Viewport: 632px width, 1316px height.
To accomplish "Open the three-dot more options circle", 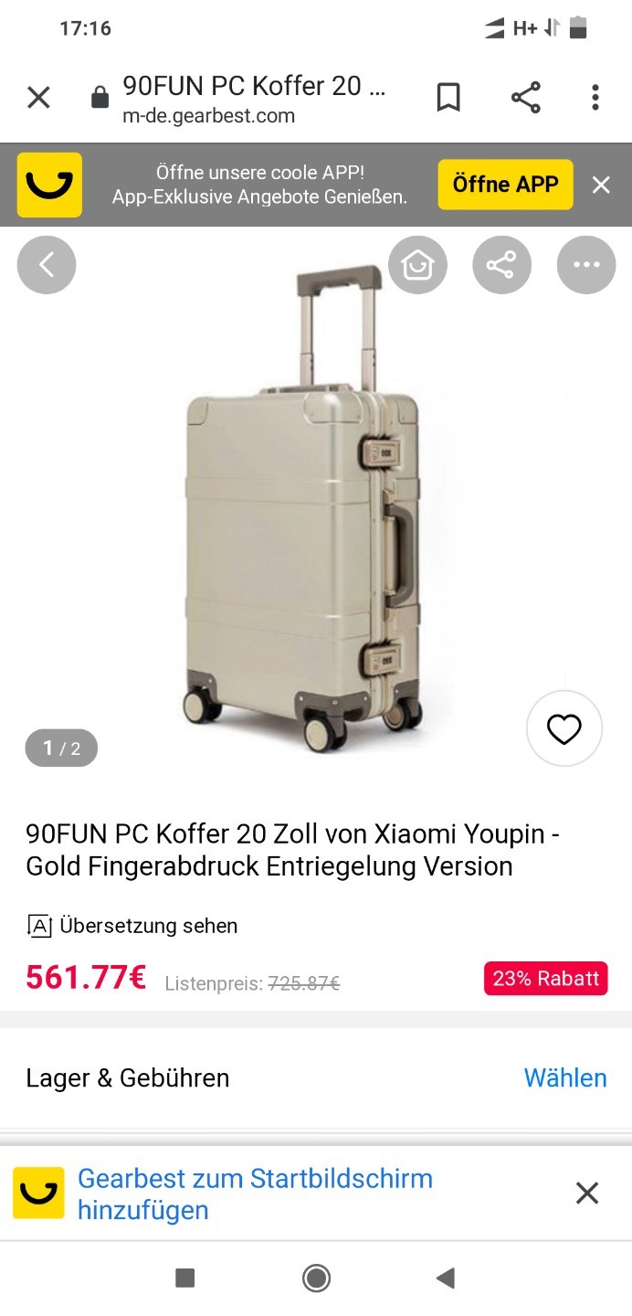I will pos(586,265).
